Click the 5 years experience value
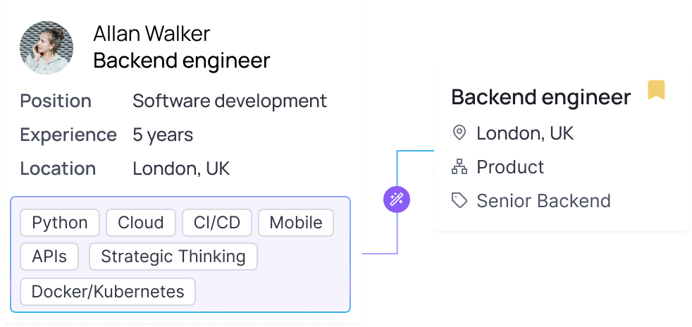The width and height of the screenshot is (692, 327). [163, 135]
